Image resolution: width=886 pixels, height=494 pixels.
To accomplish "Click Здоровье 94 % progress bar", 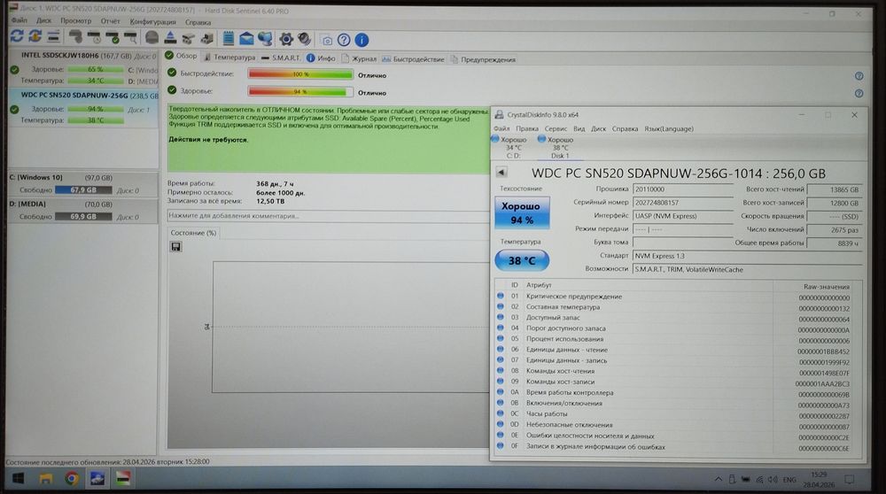I will click(x=300, y=91).
